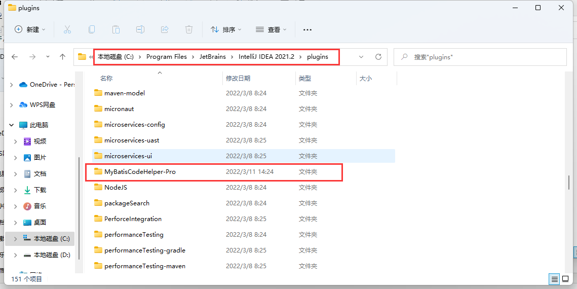Click the Share icon in toolbar
Image resolution: width=577 pixels, height=289 pixels.
(165, 29)
